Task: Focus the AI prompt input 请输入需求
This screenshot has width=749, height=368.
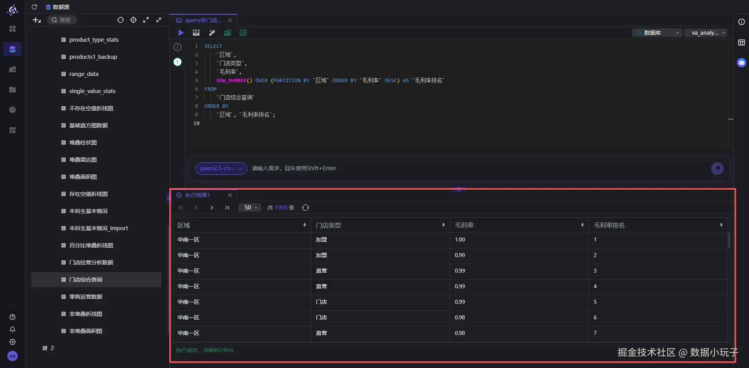Action: tap(479, 168)
